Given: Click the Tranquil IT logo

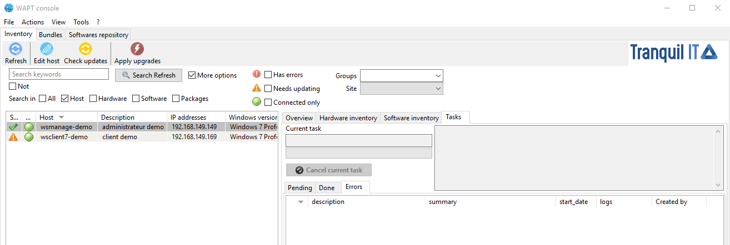Looking at the screenshot, I should point(674,53).
